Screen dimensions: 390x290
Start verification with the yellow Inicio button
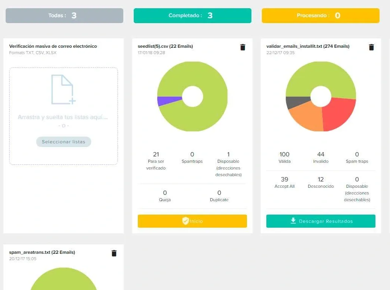[192, 221]
